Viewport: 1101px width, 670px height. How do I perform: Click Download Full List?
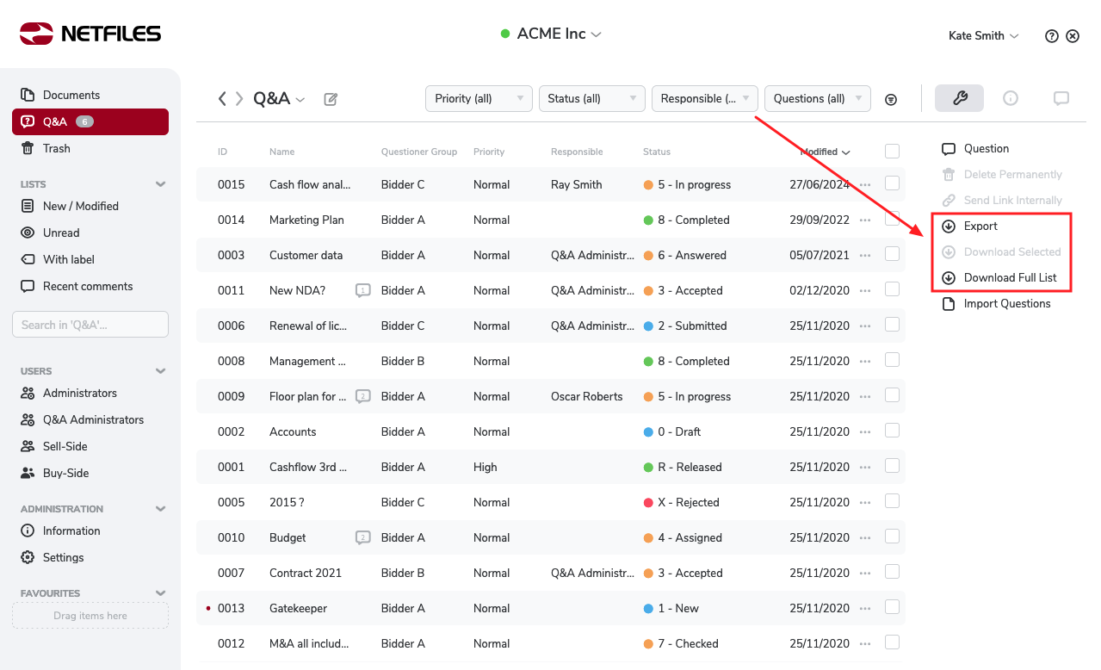point(1009,277)
